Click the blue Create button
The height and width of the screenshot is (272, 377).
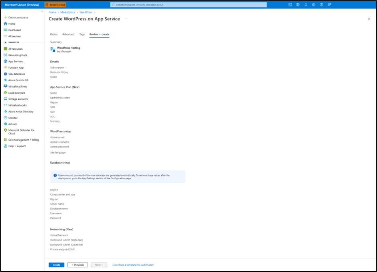coord(56,265)
